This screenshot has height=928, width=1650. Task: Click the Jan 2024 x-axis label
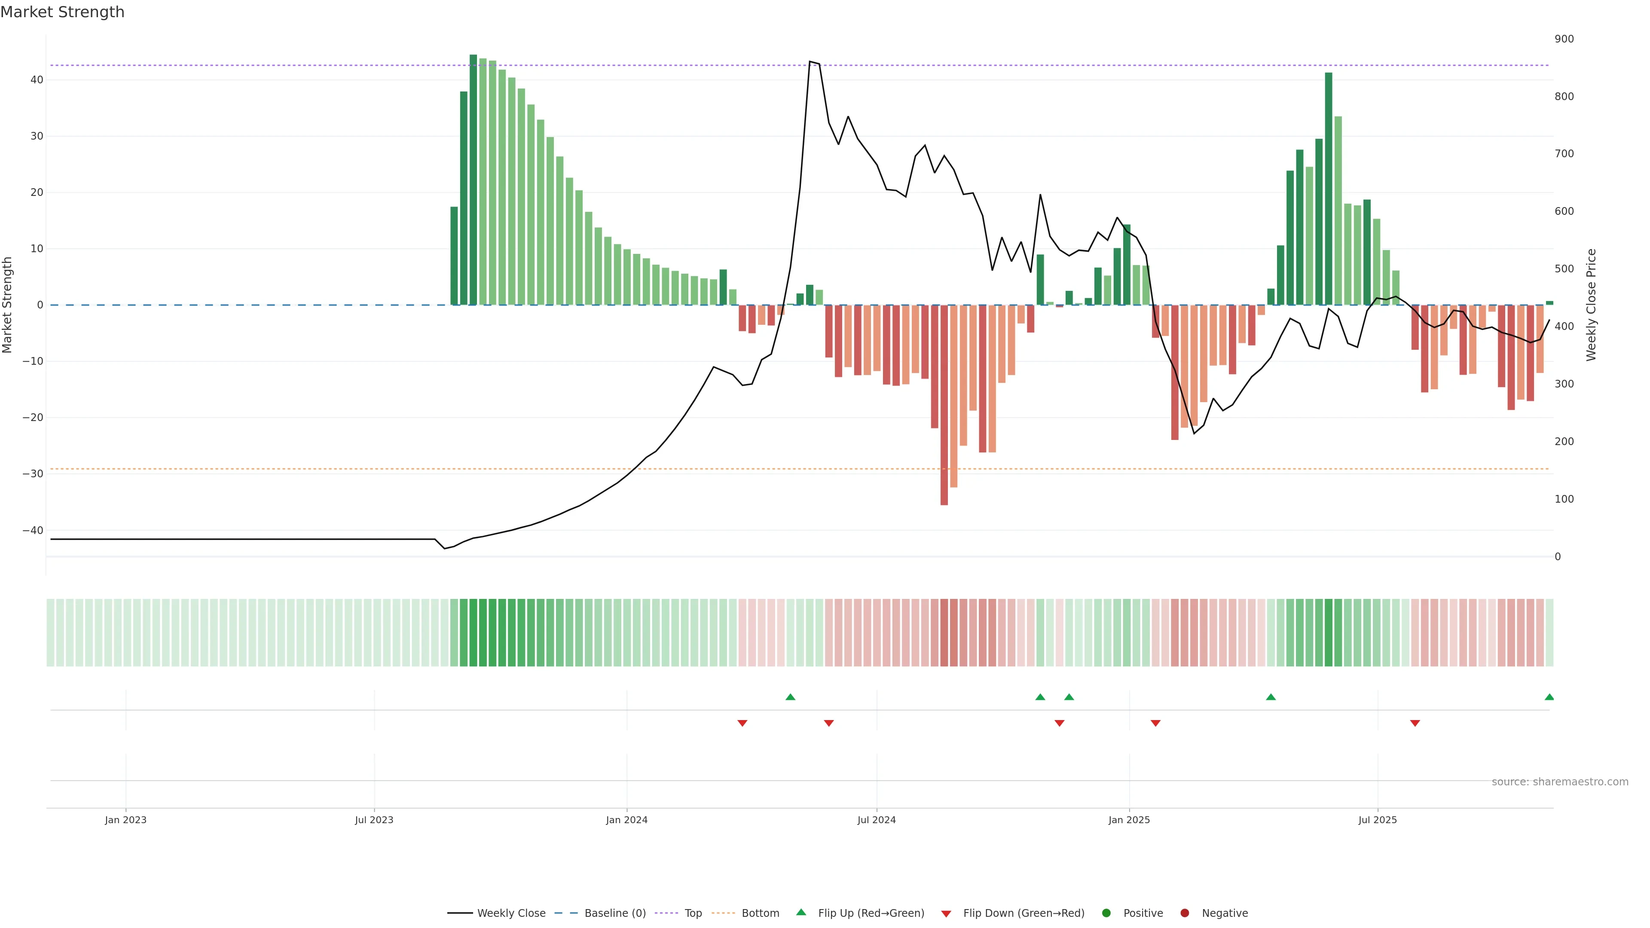click(626, 820)
